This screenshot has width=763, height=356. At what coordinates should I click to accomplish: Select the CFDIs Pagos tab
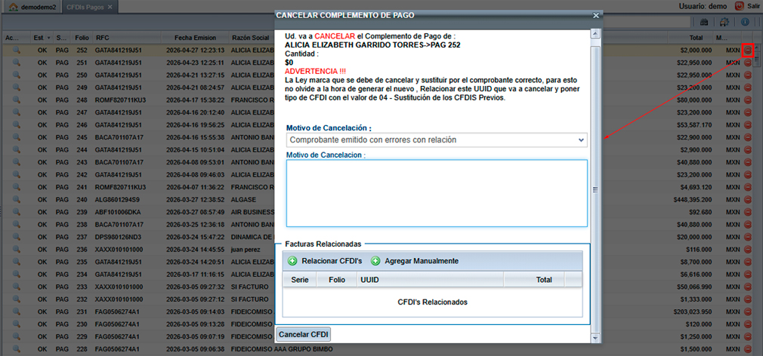85,7
